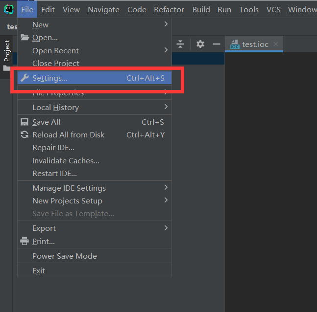
Task: Choose Restart IDE... entry
Action: pos(95,173)
